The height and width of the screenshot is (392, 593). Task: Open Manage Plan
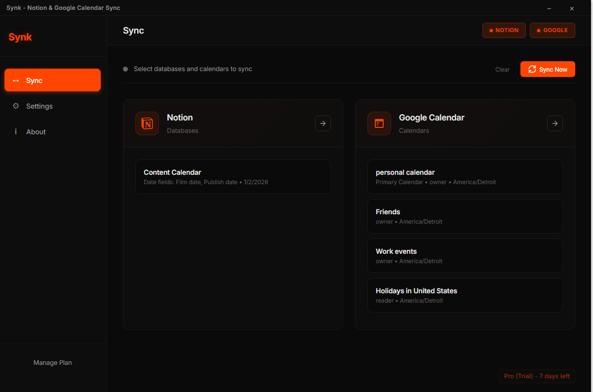coord(52,362)
